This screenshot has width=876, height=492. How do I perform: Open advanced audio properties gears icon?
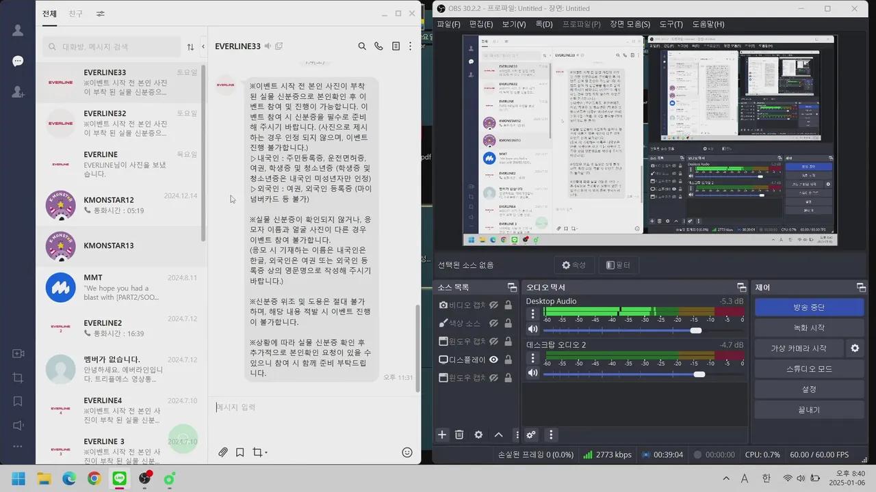tap(531, 435)
